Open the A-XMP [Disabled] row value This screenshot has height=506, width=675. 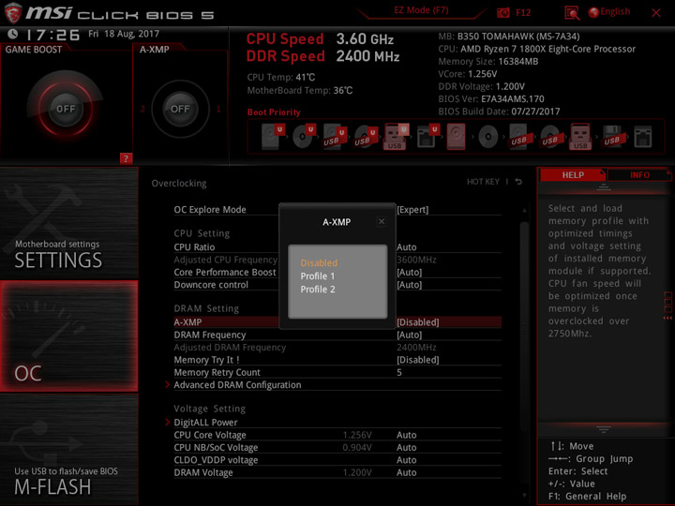[417, 322]
